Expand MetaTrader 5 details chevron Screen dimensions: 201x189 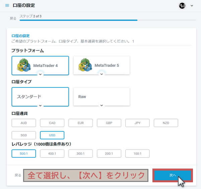(102, 74)
